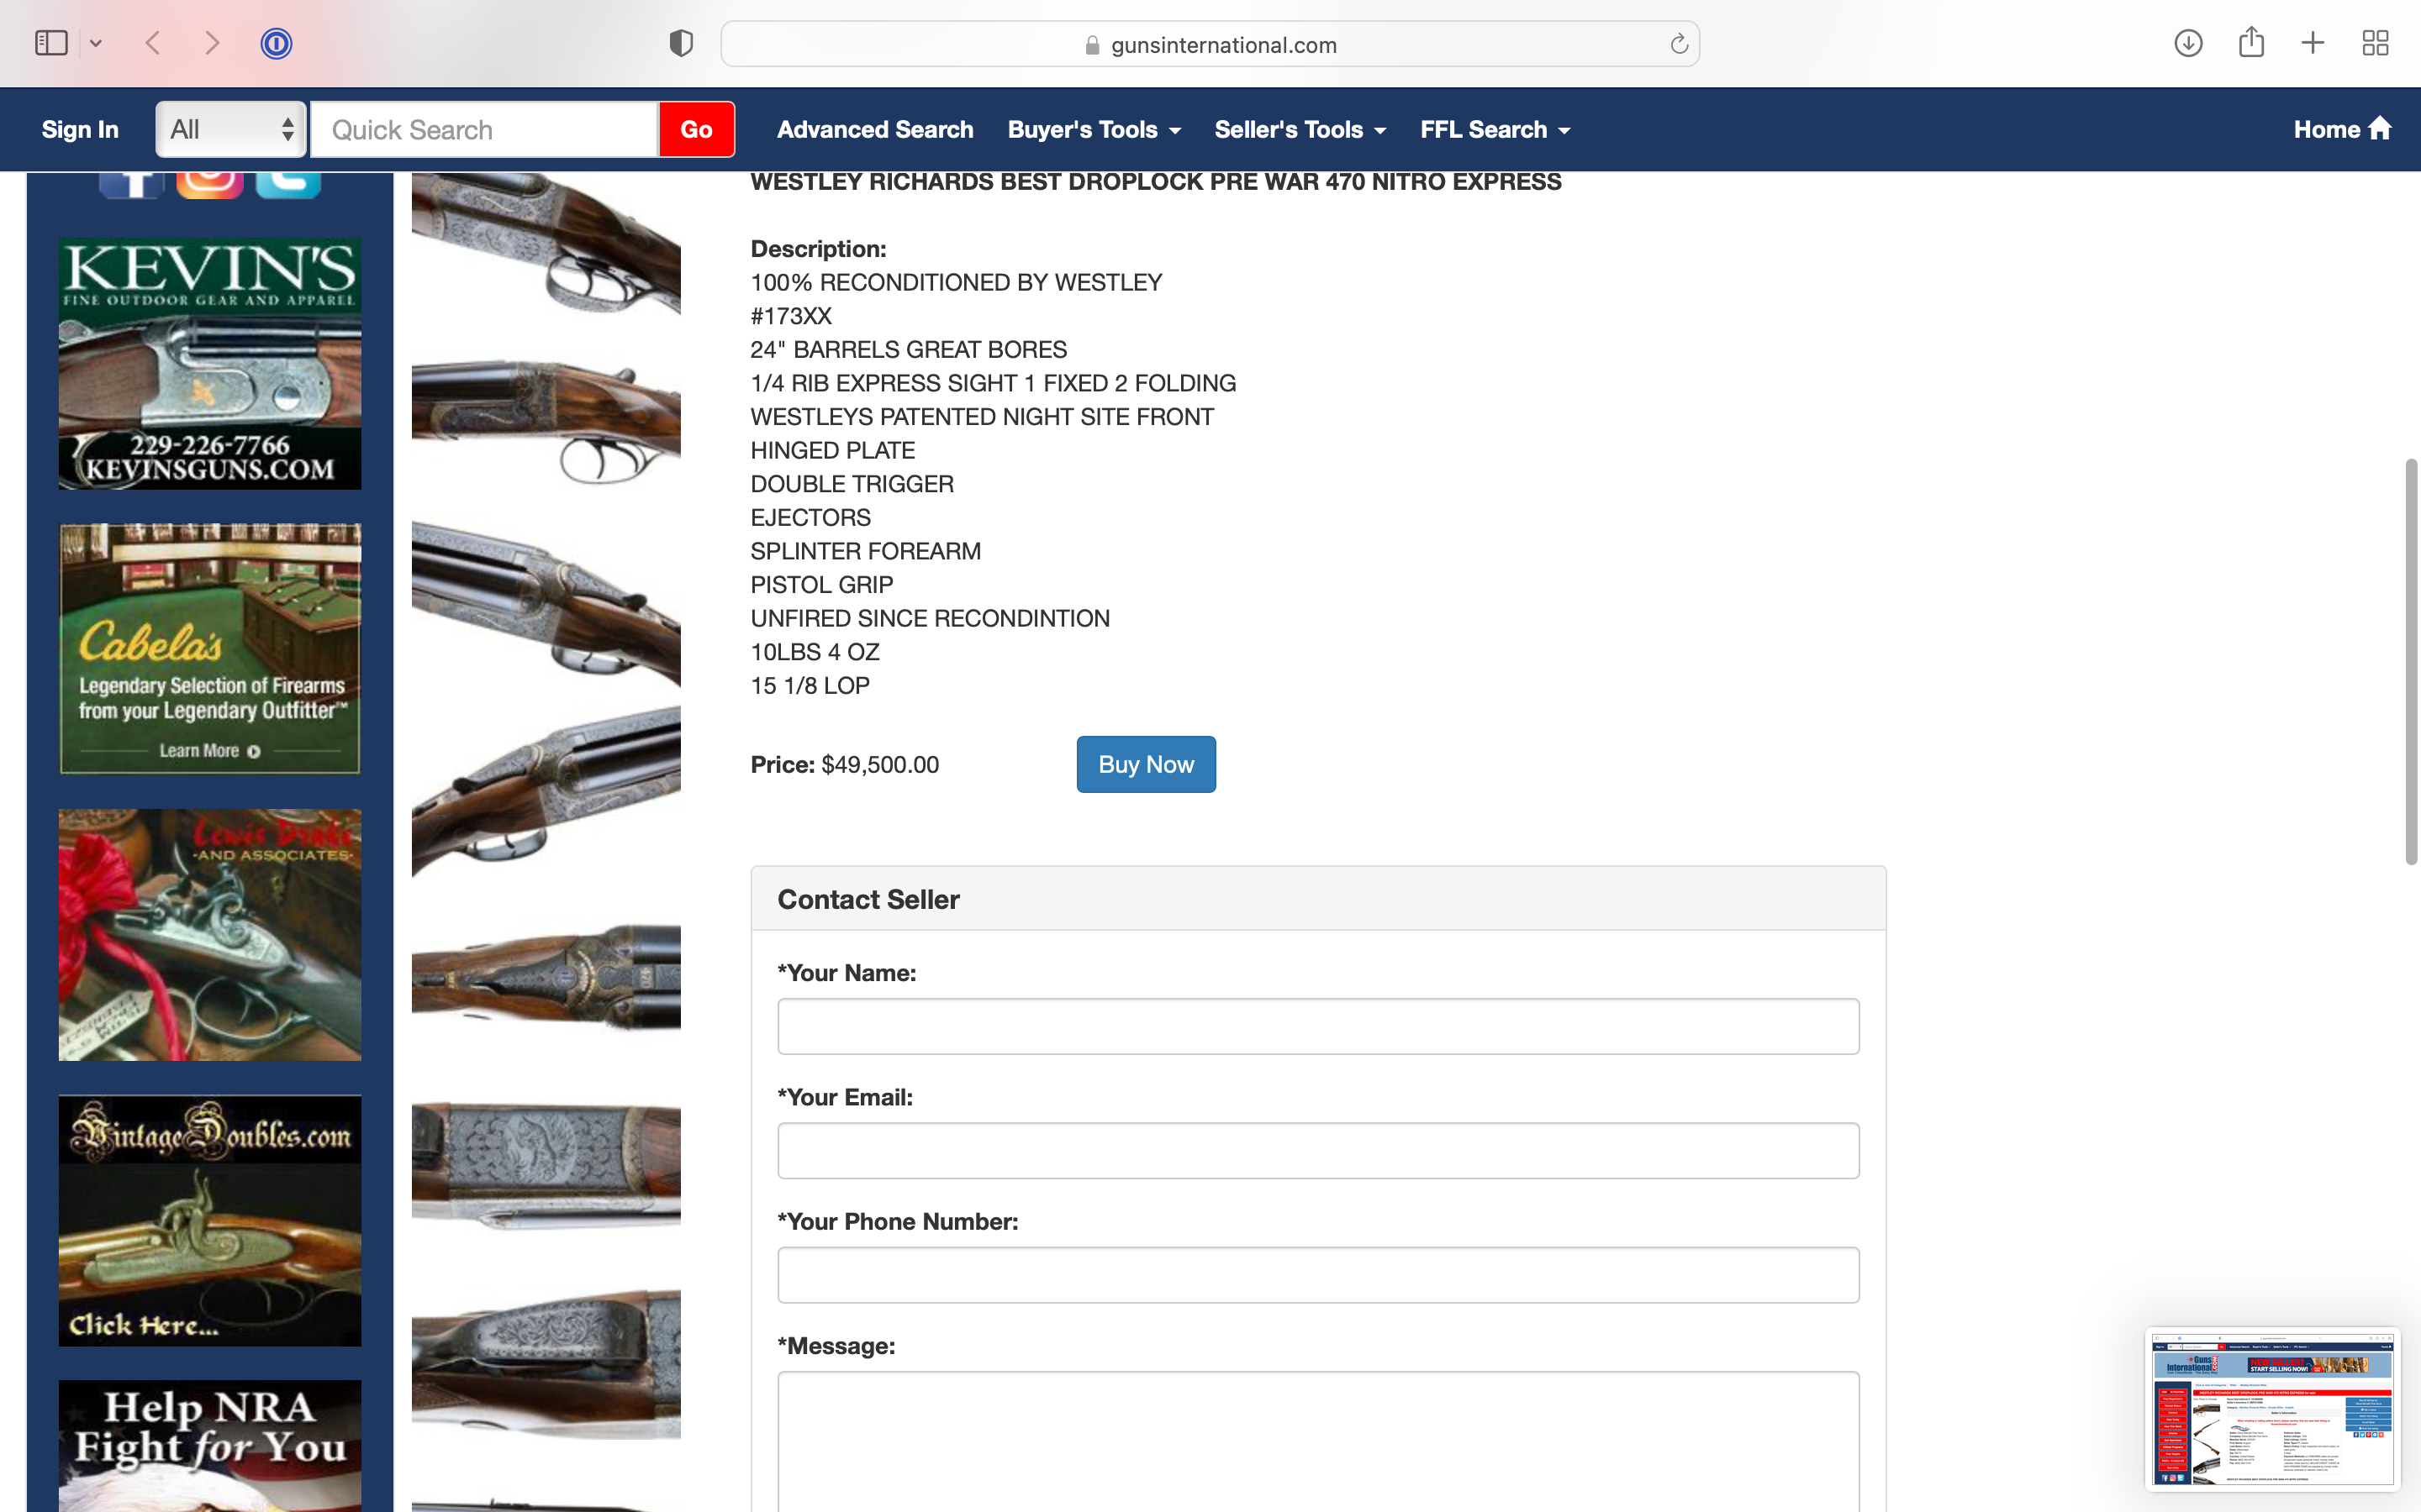Open the All category dropdown
Image resolution: width=2421 pixels, height=1512 pixels.
[x=231, y=129]
